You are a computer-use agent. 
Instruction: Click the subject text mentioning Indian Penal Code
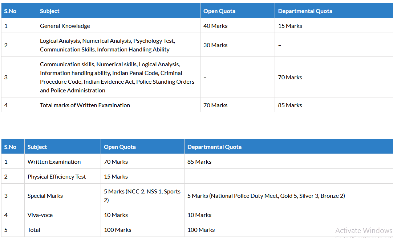(x=117, y=77)
